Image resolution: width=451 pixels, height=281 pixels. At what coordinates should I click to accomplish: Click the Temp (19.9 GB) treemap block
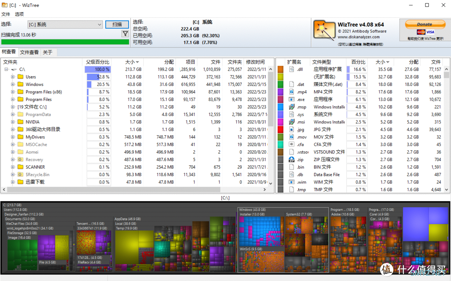[134, 249]
